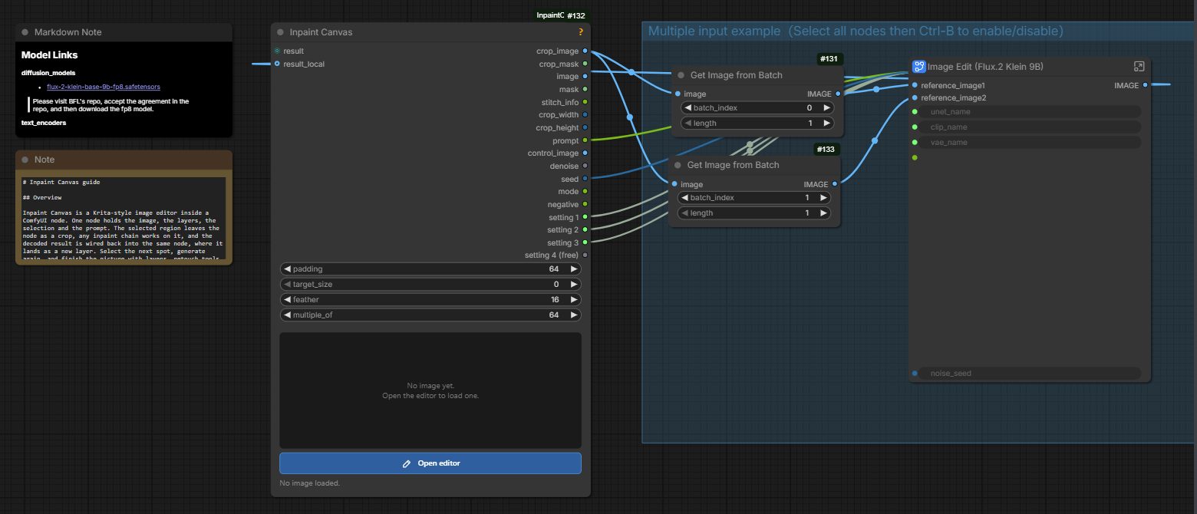This screenshot has height=514, width=1197.
Task: Click the crop_image output port
Action: coord(585,51)
